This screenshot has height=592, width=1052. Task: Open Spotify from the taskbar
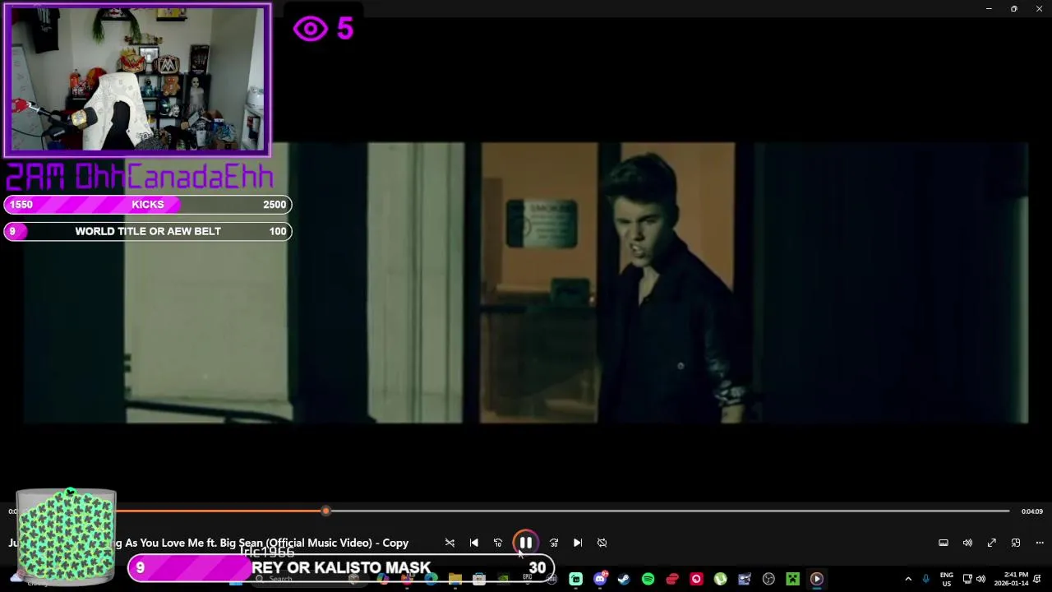(x=648, y=579)
